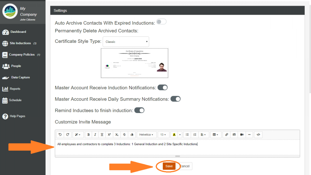The image size is (311, 175).
Task: Disable Auto Archive Contacts With Expired Inductions
Action: click(x=161, y=22)
